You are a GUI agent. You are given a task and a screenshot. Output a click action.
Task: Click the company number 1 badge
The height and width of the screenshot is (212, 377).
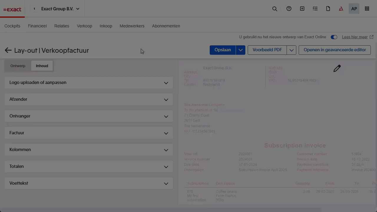click(x=34, y=9)
